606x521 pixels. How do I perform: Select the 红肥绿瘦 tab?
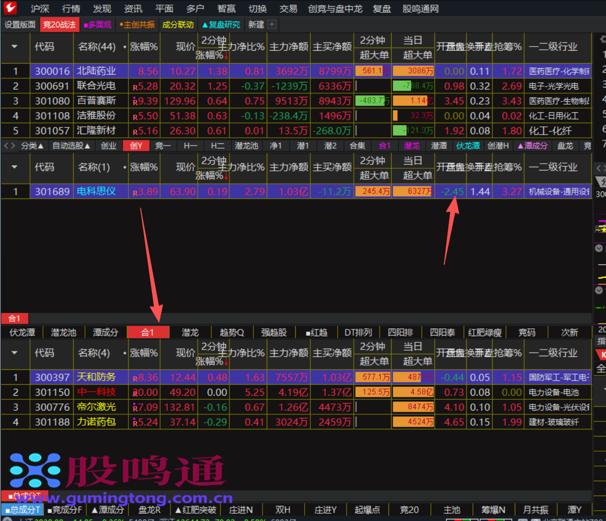pos(485,332)
